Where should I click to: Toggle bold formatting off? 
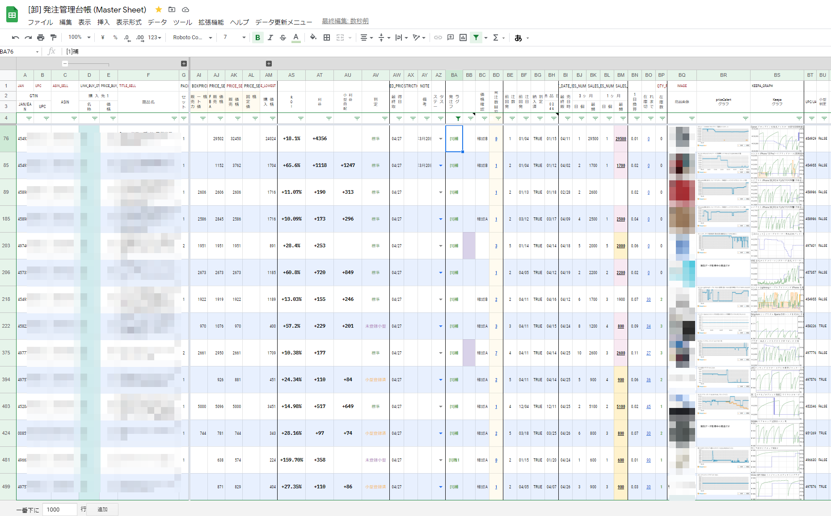[x=257, y=37]
